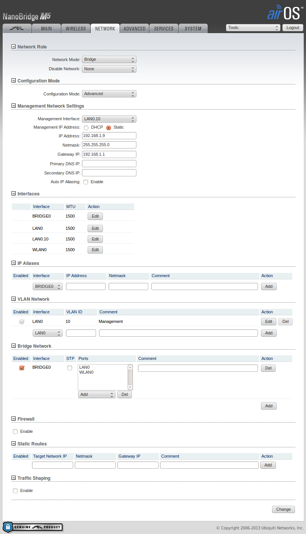Collapse the Firewall section icon
The image size is (306, 534).
pyautogui.click(x=14, y=419)
